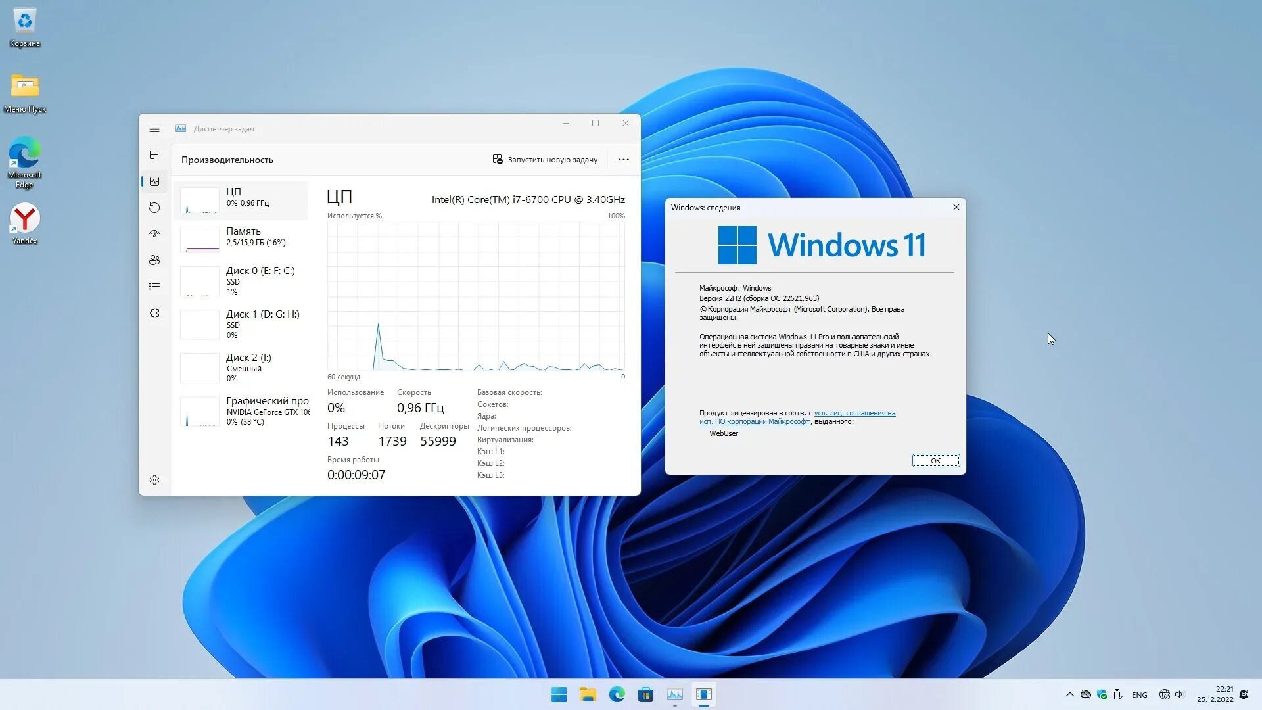This screenshot has width=1262, height=710.
Task: Open Startup apps icon in sidebar
Action: tap(154, 234)
